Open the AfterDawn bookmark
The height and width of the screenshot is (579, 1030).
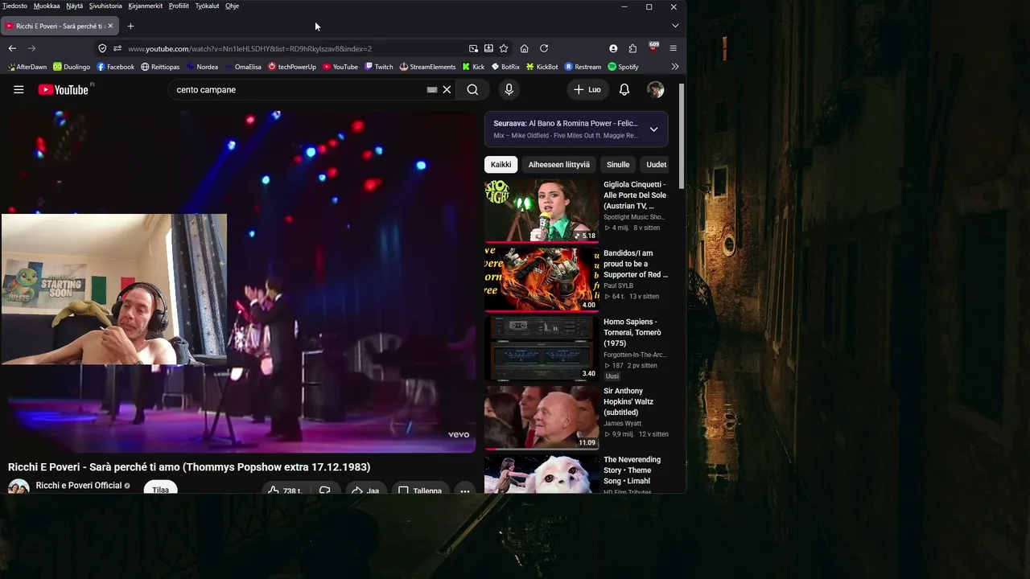tap(27, 67)
